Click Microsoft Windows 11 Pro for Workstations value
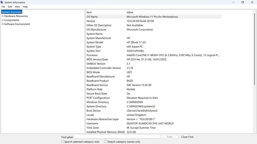 (152, 17)
